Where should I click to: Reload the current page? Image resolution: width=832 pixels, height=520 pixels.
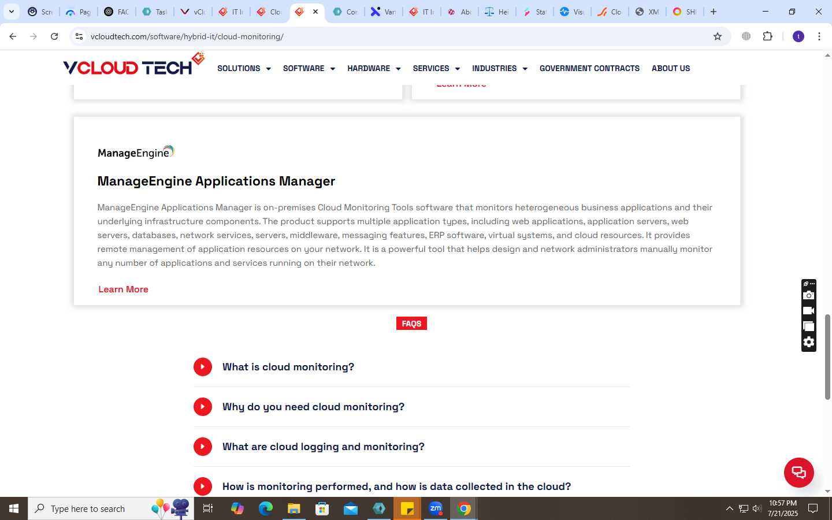[54, 36]
